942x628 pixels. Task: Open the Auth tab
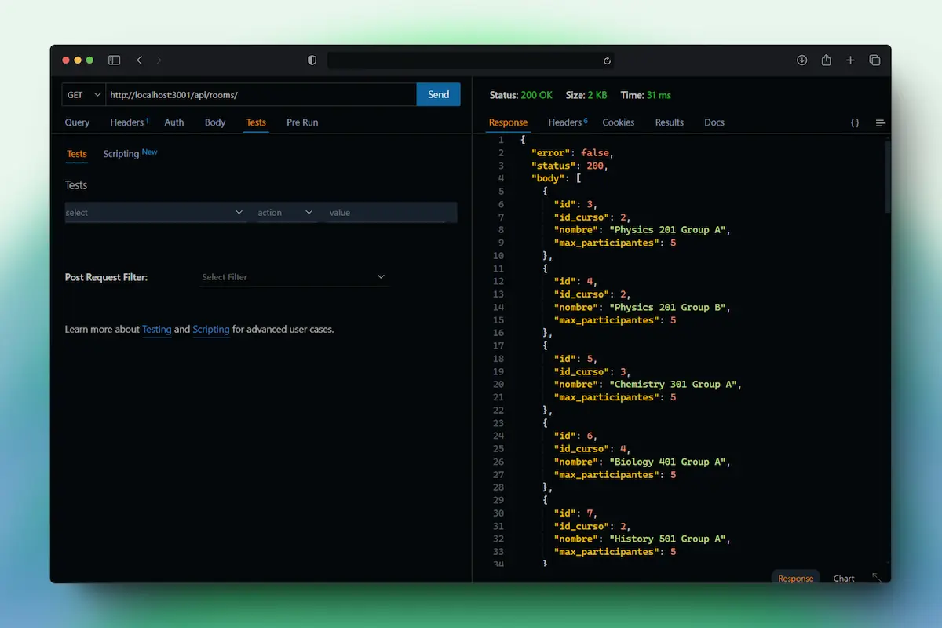click(174, 122)
